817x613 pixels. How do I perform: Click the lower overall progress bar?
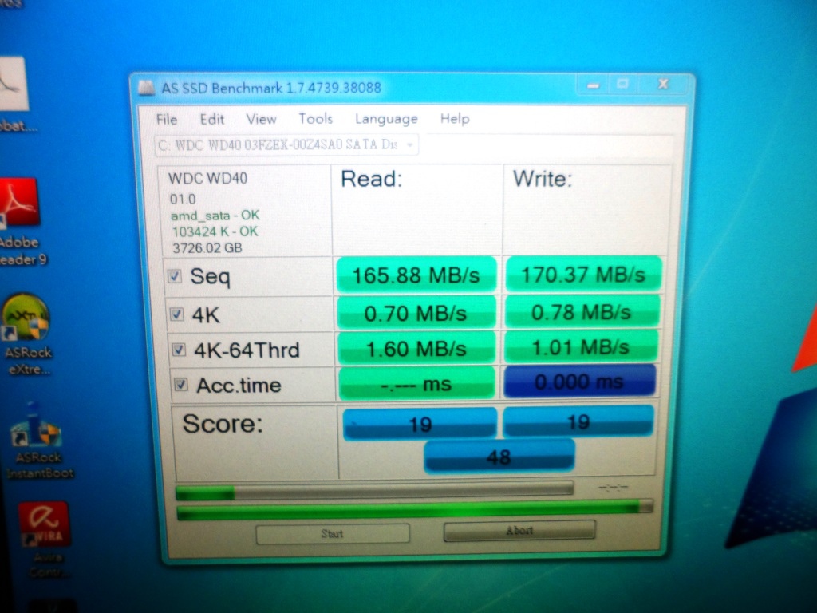tap(415, 510)
